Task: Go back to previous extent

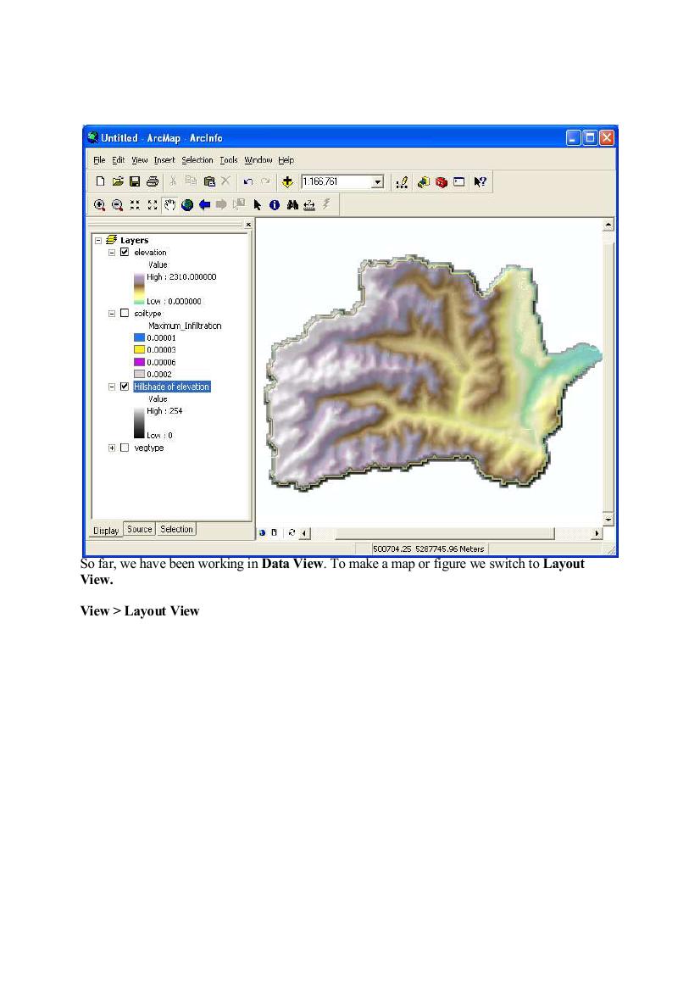Action: (205, 205)
